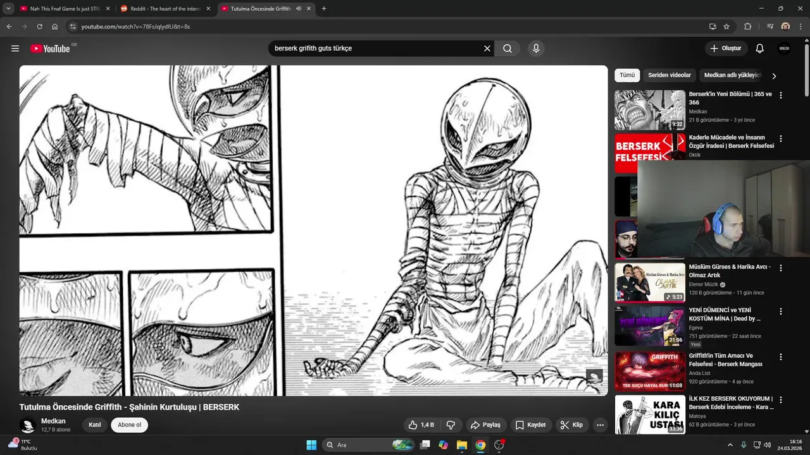Open the Chrome extensions puzzle icon
This screenshot has width=810, height=455.
(x=748, y=27)
